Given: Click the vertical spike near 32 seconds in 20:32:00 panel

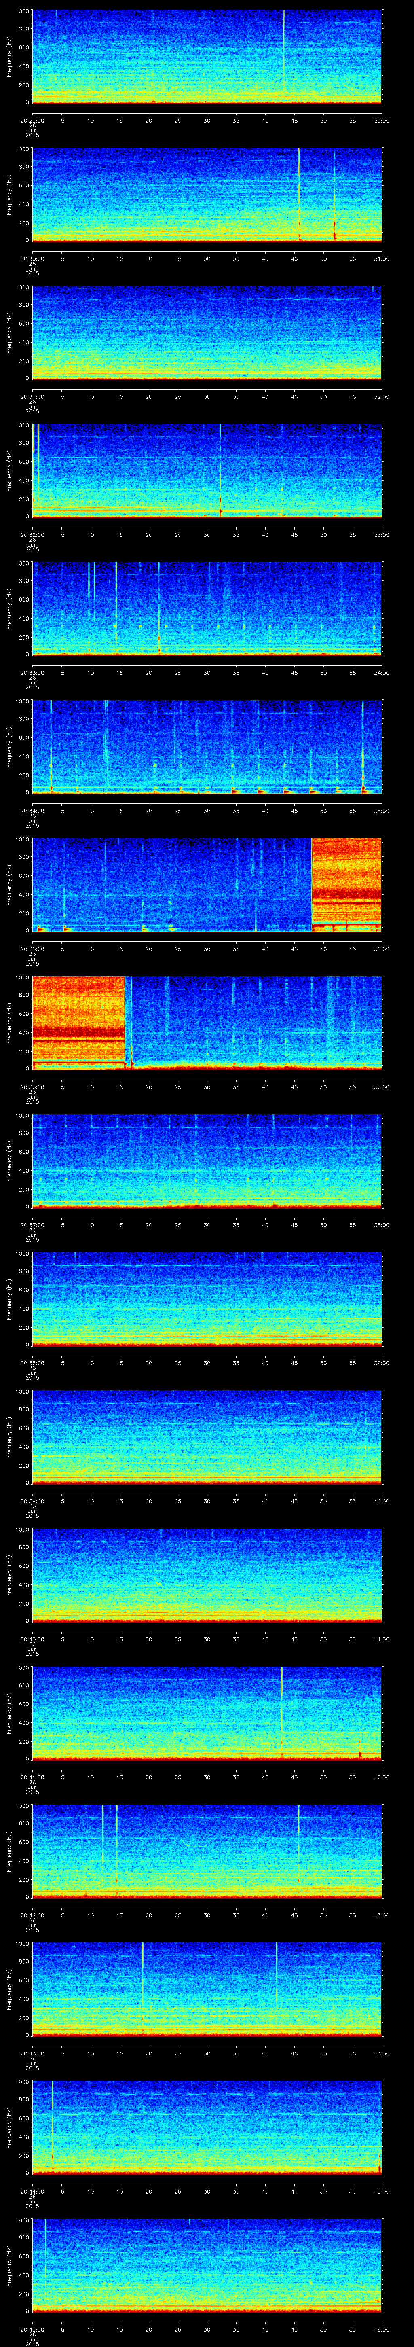Looking at the screenshot, I should click(220, 469).
